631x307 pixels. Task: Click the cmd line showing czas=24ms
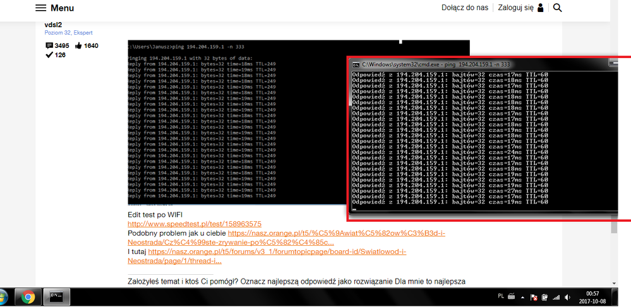(x=450, y=153)
